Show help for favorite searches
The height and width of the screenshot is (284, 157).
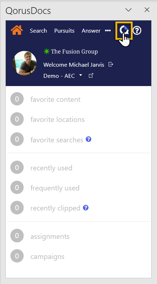[89, 139]
